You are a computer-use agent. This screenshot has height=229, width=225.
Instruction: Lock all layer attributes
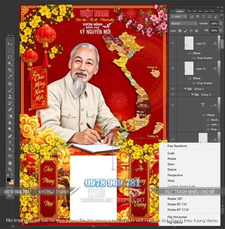(196, 30)
